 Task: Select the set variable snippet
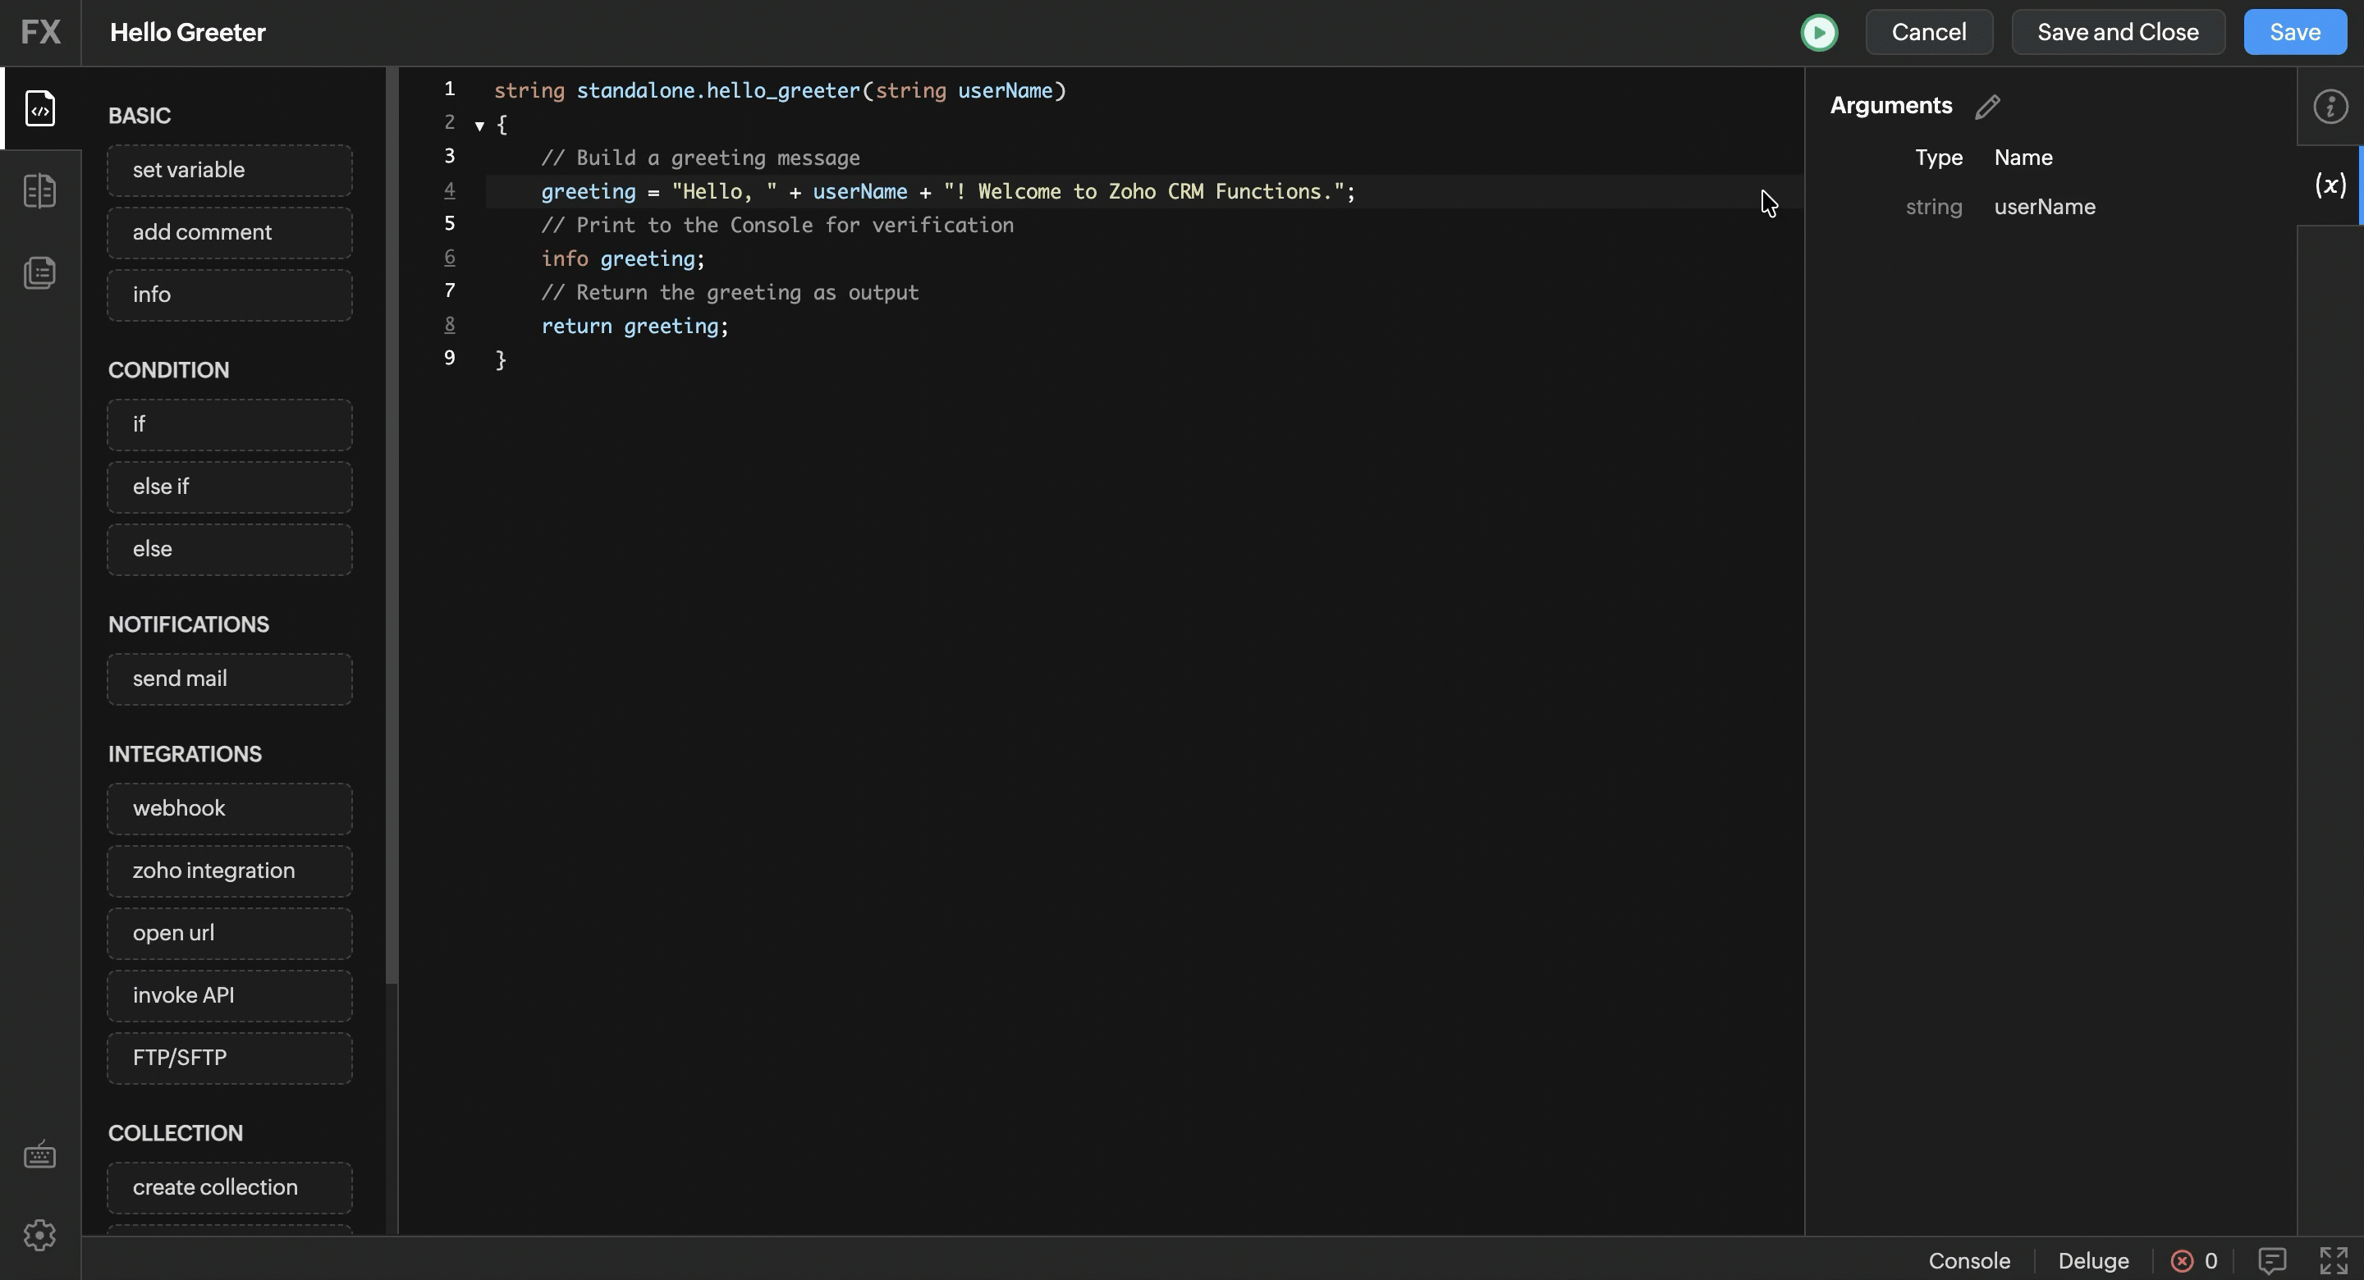230,170
